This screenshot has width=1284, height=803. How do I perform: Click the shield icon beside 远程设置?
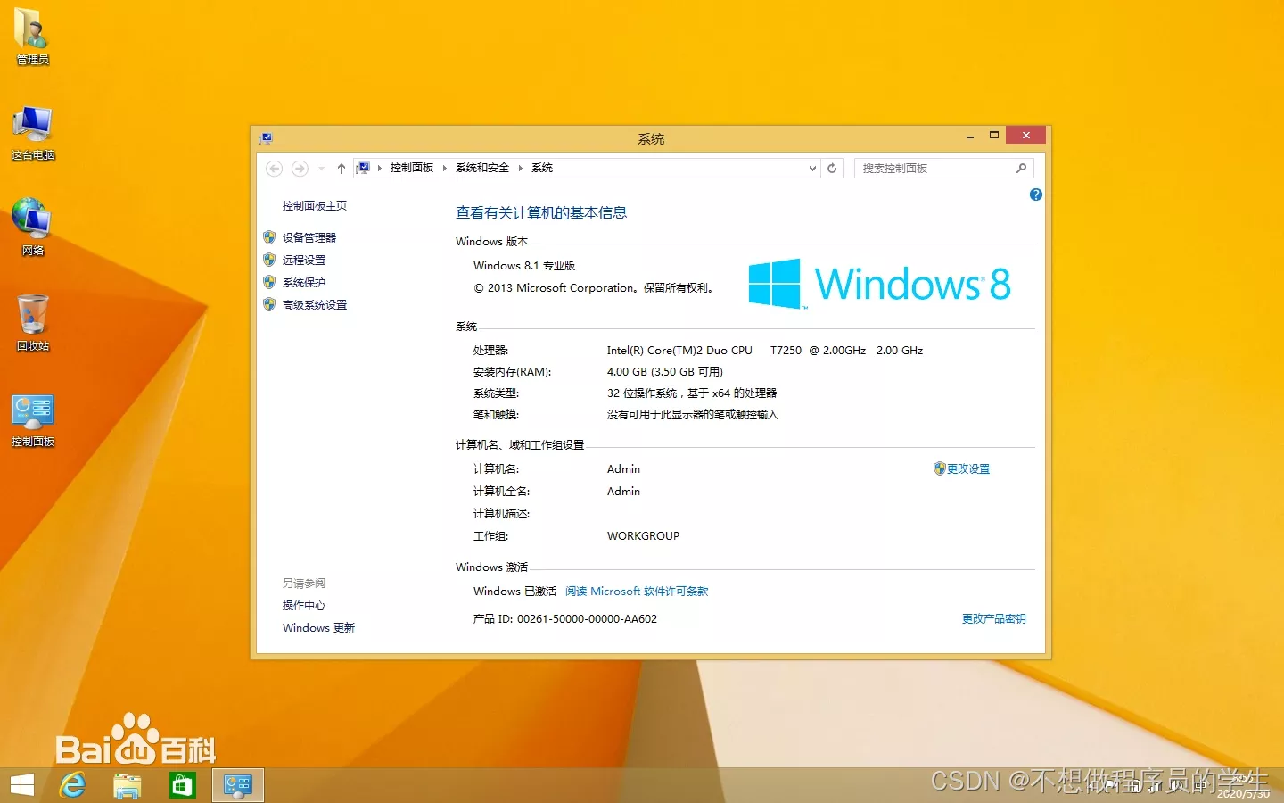269,260
